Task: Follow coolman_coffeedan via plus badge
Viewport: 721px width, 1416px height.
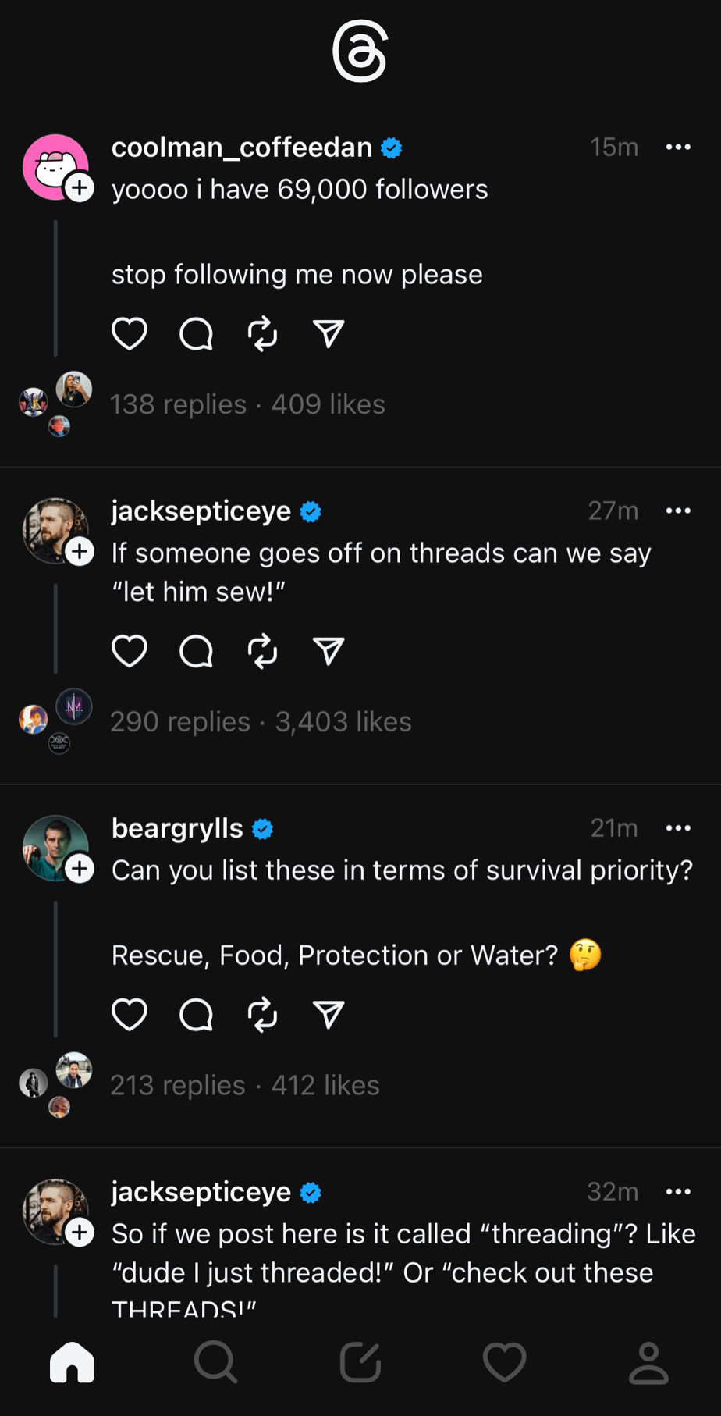Action: tap(80, 188)
